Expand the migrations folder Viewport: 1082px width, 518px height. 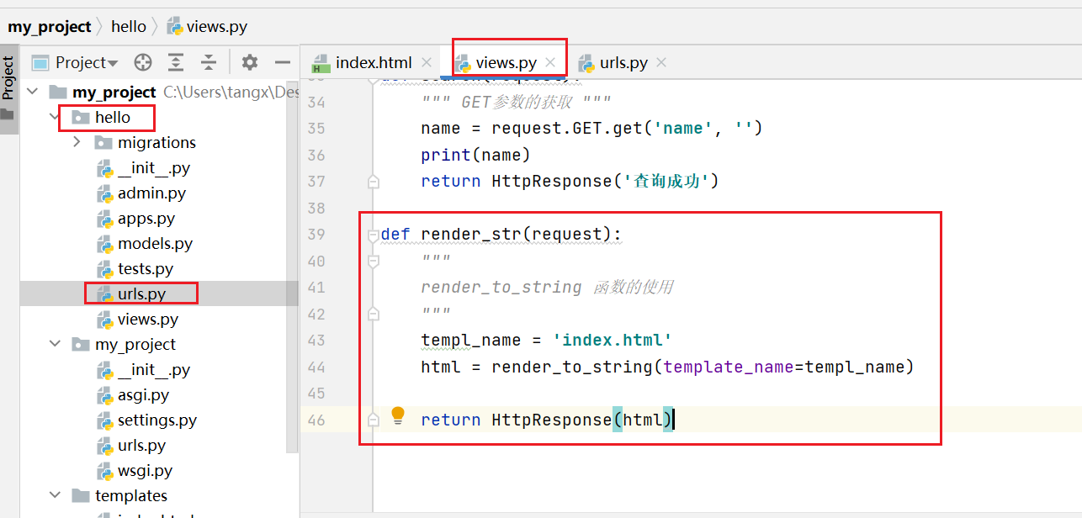point(77,142)
